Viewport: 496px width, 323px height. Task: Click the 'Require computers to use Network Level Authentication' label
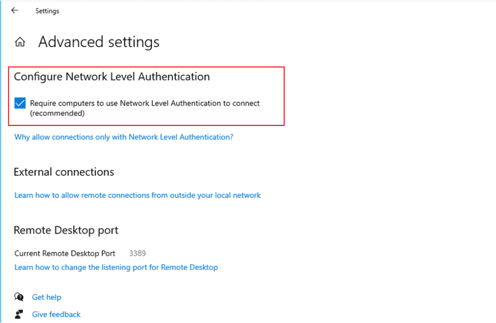[x=144, y=103]
